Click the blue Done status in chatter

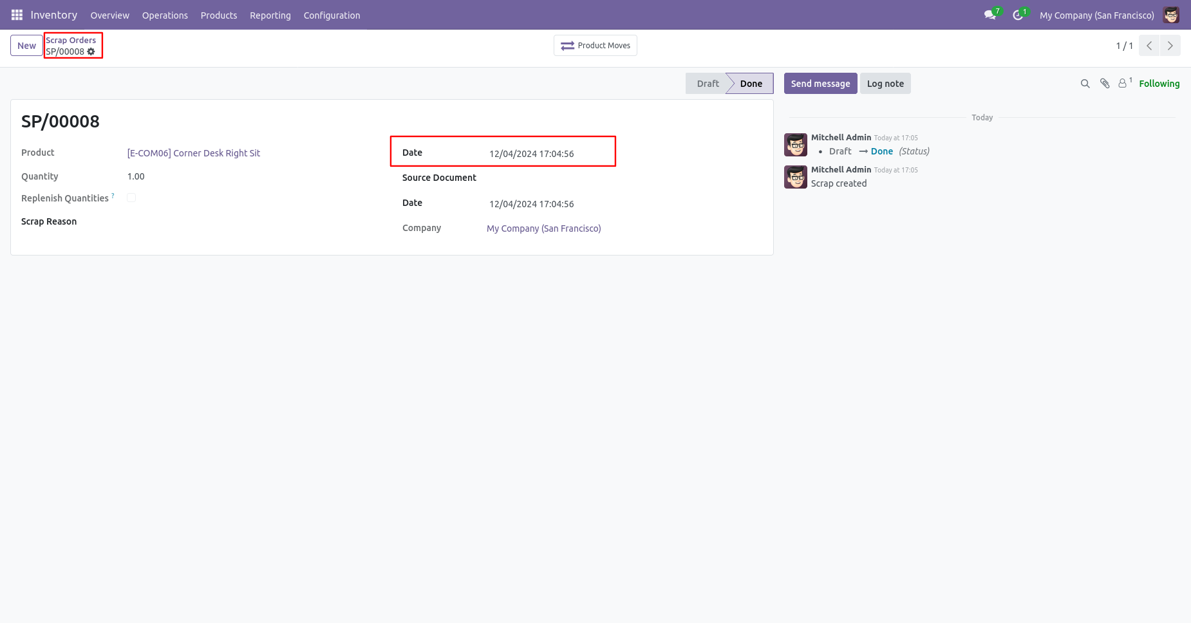point(882,151)
